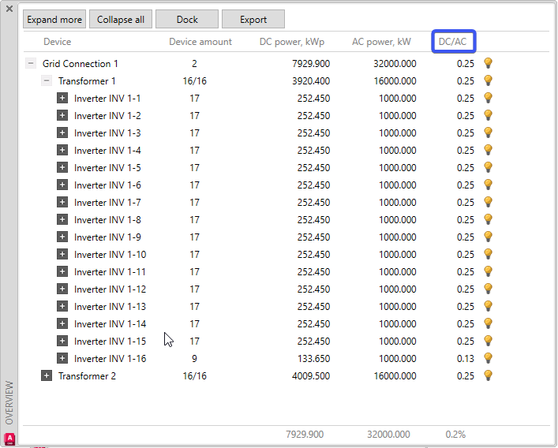Close the Overview panel with X
This screenshot has width=558, height=448.
9,9
